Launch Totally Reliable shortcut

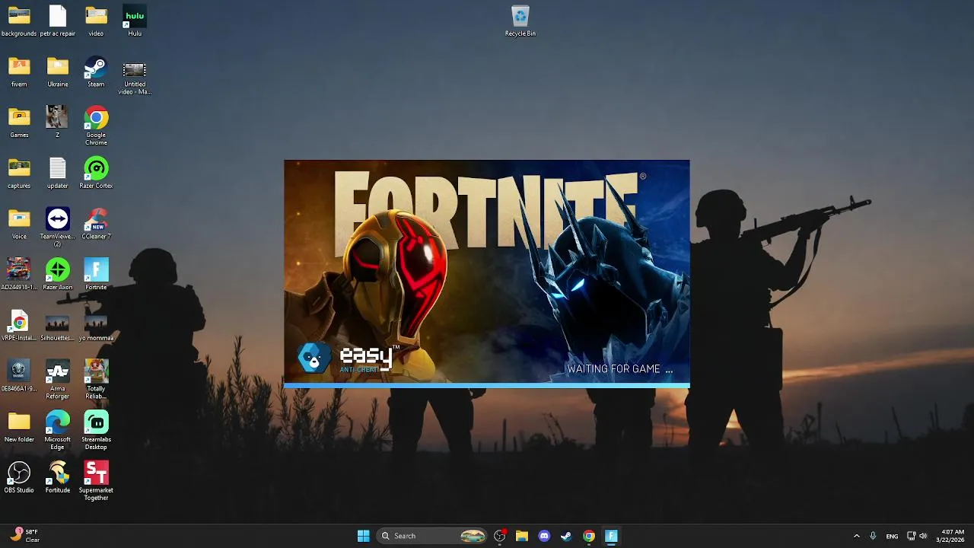coord(96,380)
